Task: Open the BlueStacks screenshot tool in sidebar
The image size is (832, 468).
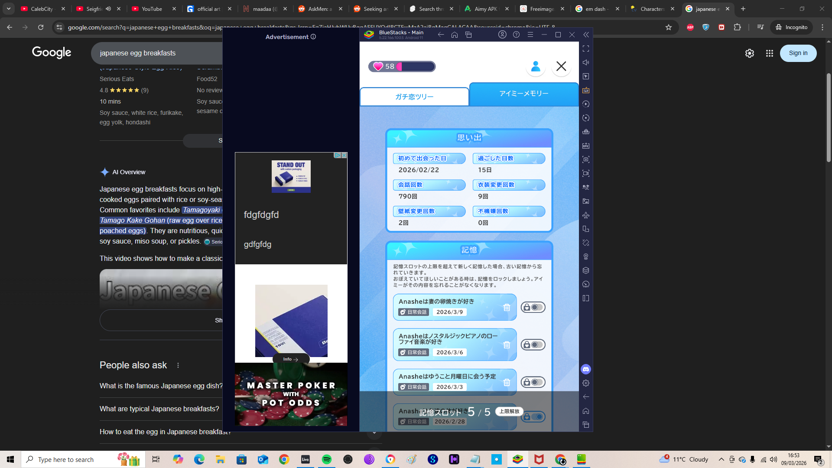Action: click(x=585, y=159)
